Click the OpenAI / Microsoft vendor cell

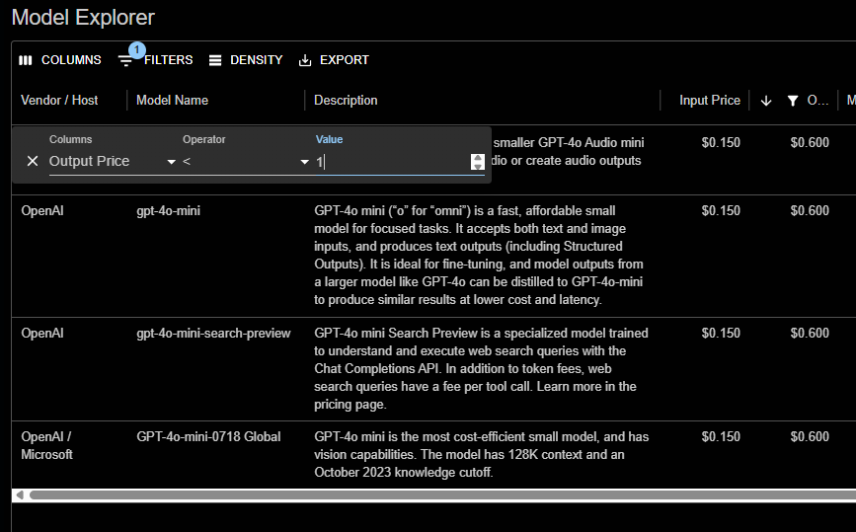click(x=47, y=445)
